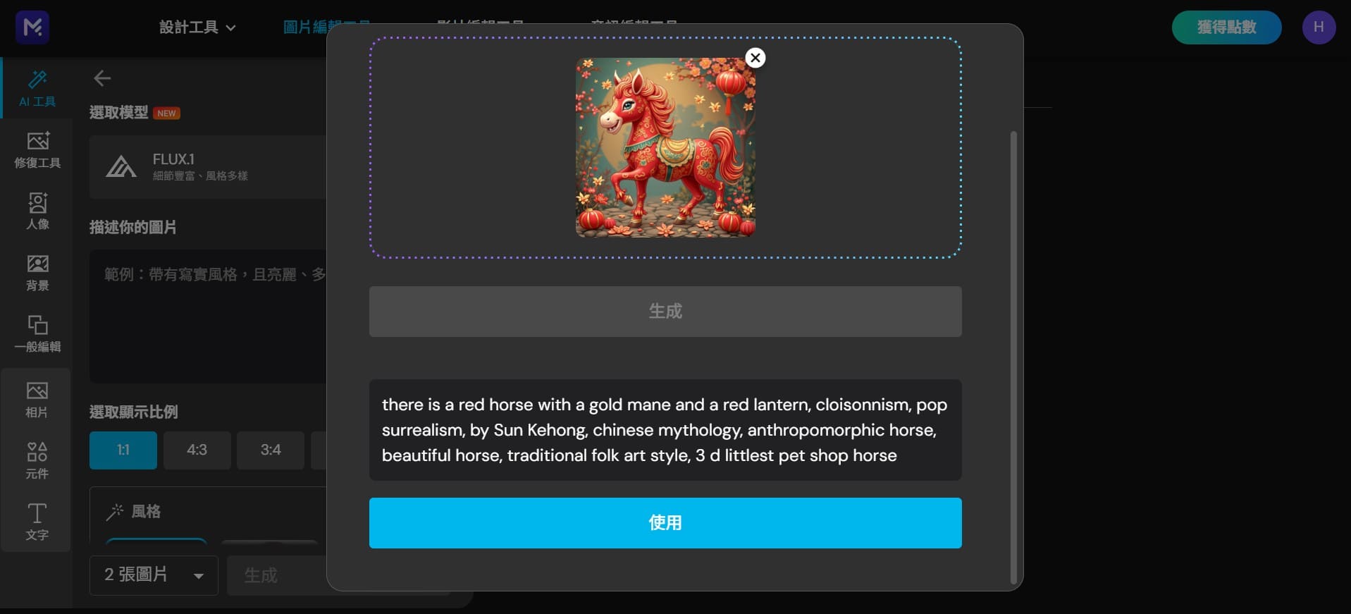Select the 3:4 aspect ratio
1351x614 pixels.
tap(271, 450)
